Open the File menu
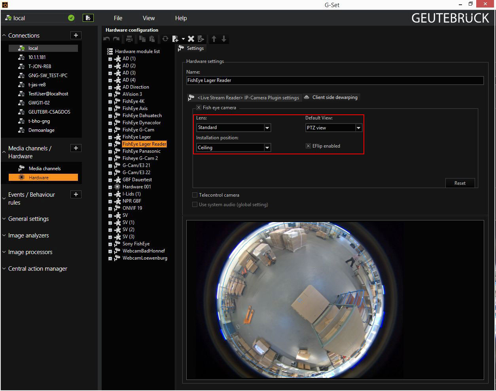Image resolution: width=496 pixels, height=391 pixels. [x=118, y=18]
